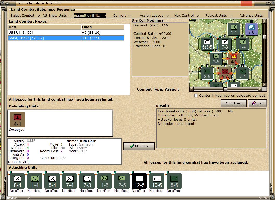Click odds value +9 (55:10)

[x=91, y=32]
